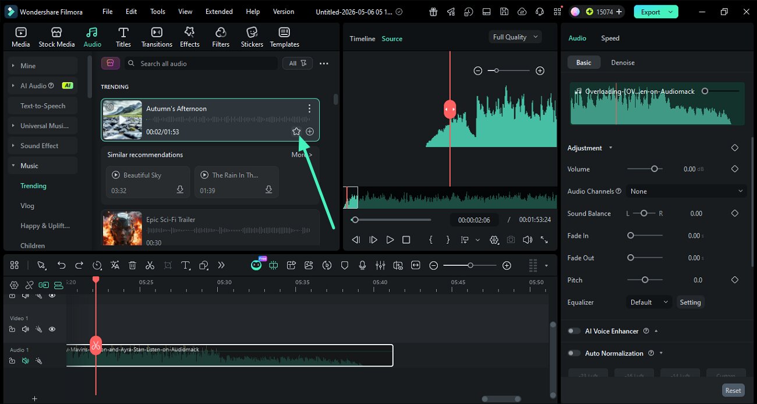
Task: Take a snapshot with camera icon
Action: coord(511,240)
